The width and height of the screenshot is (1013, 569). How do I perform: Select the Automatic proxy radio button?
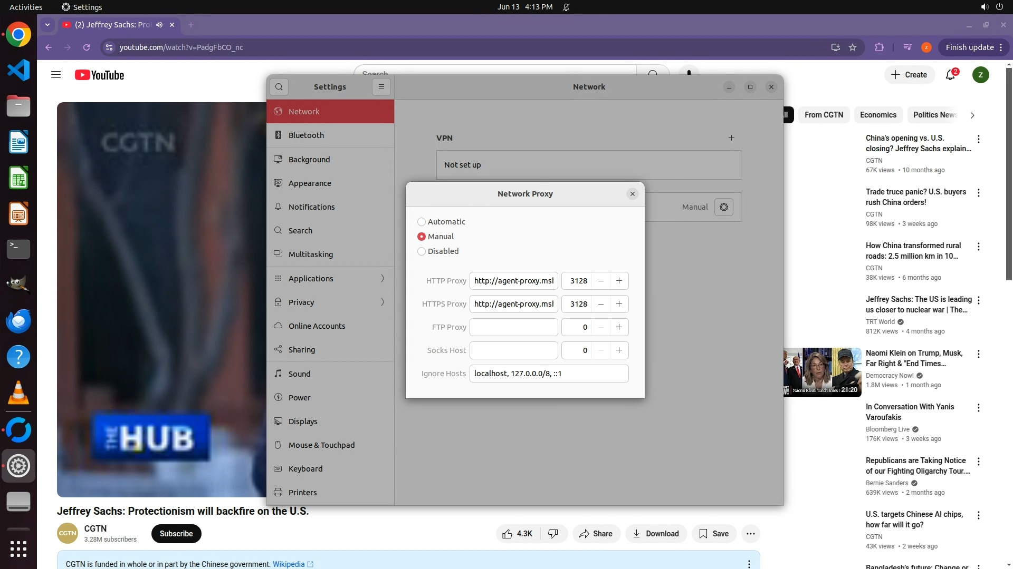422,222
